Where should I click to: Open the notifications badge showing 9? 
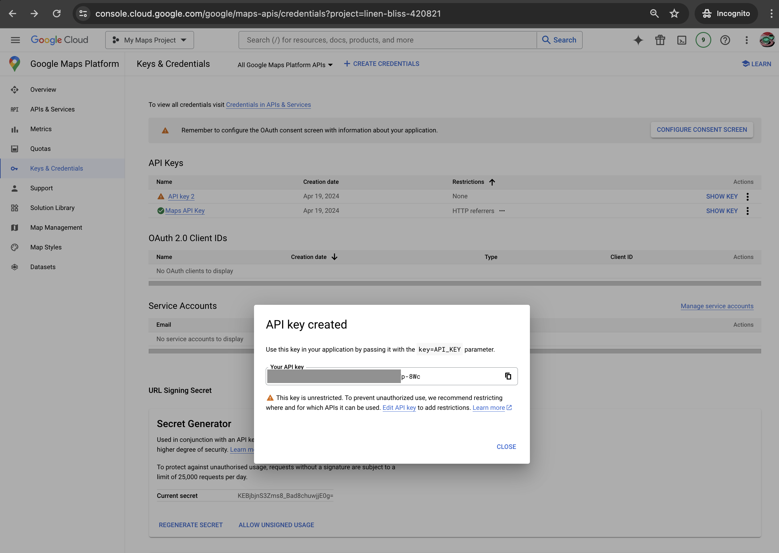703,40
